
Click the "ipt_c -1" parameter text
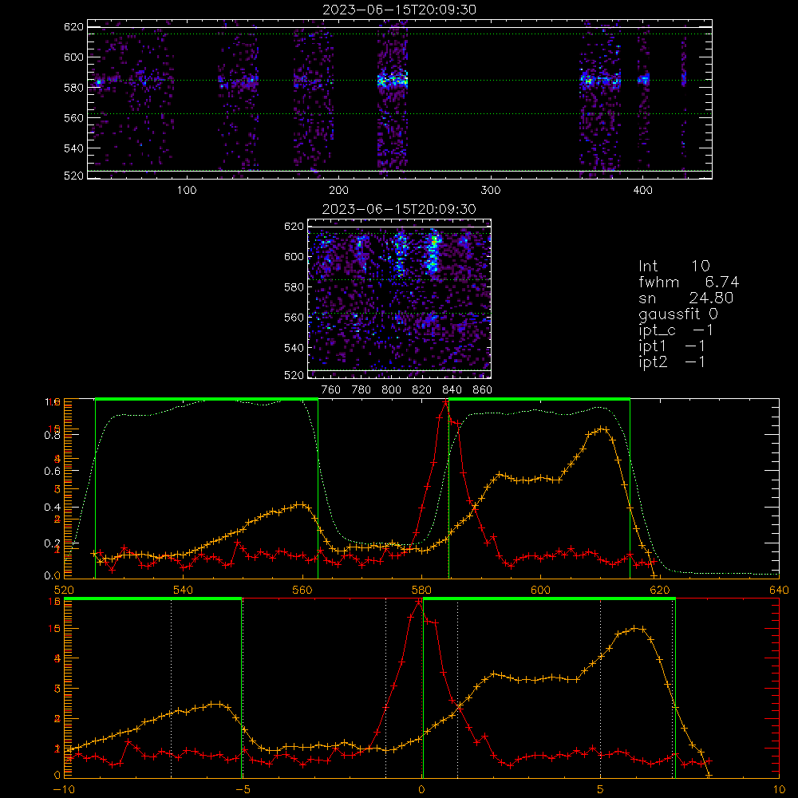pos(676,330)
